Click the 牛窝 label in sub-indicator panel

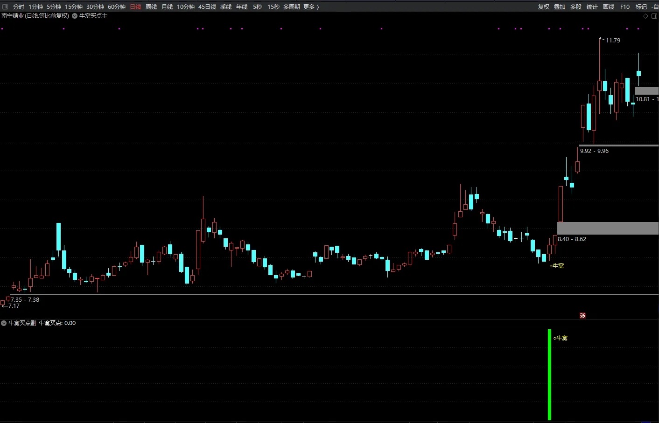(x=561, y=338)
